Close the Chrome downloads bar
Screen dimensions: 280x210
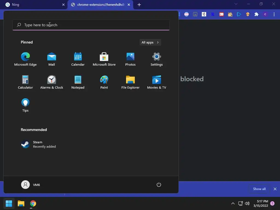coord(275,189)
